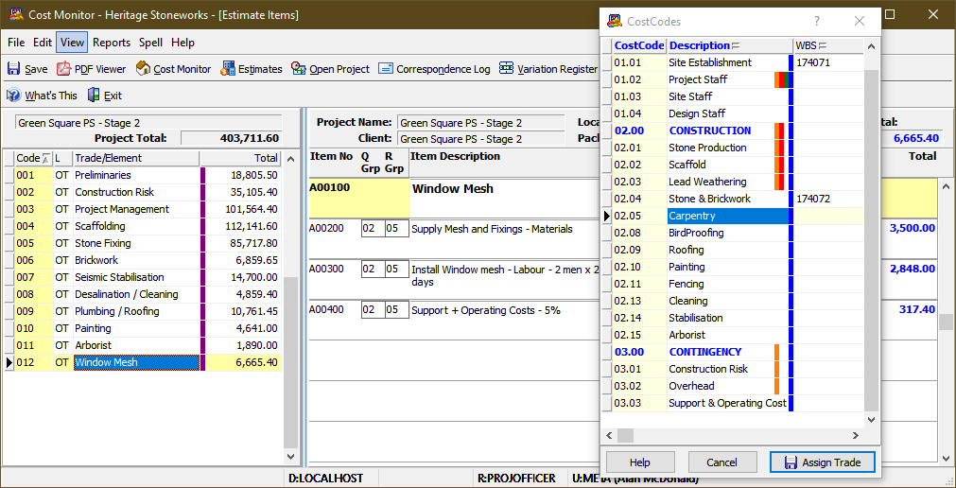Open the Reports menu
The width and height of the screenshot is (956, 488).
(x=112, y=43)
